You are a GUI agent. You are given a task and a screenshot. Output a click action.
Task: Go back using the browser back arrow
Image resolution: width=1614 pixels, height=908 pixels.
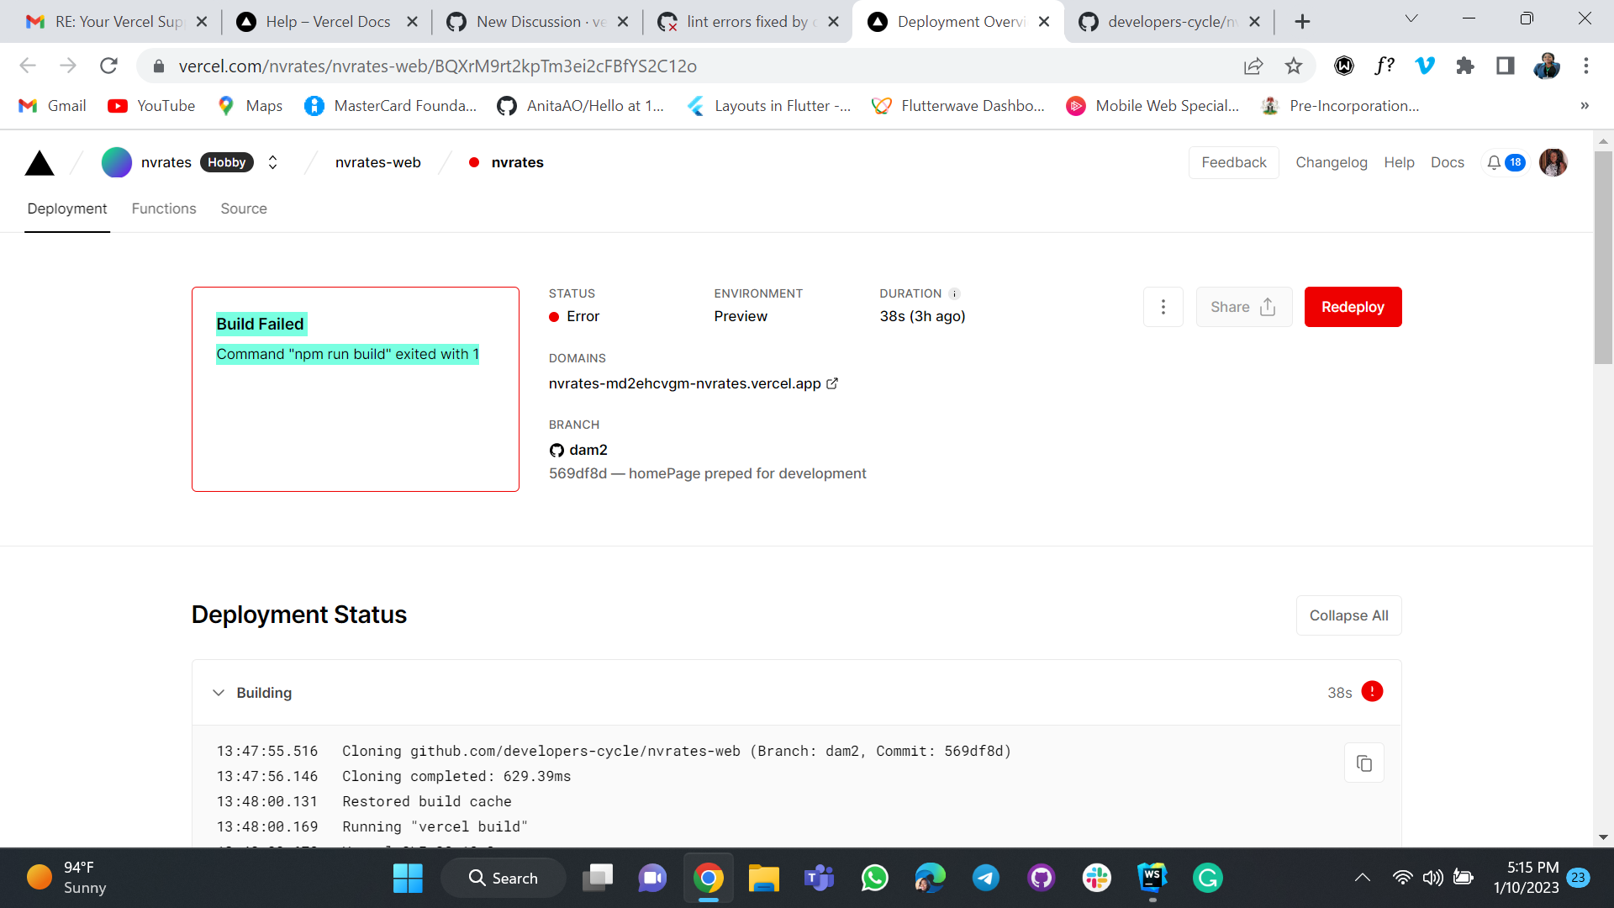click(28, 66)
